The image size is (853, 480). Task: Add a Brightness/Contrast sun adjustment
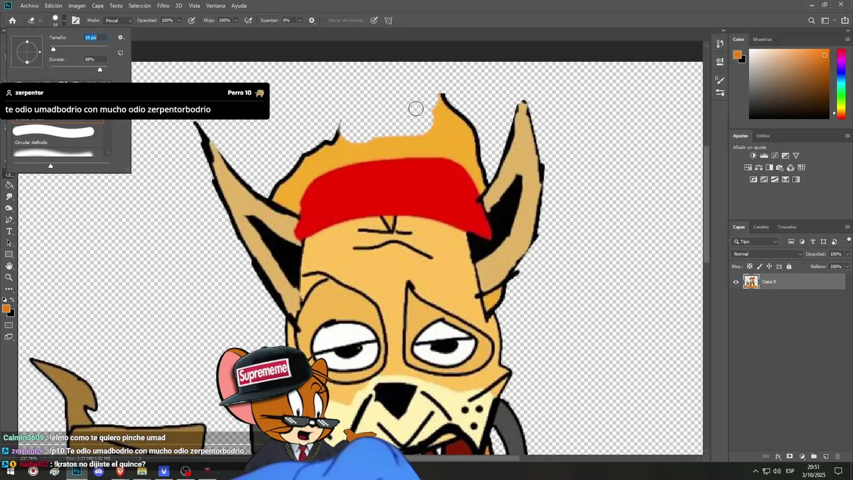[x=753, y=155]
